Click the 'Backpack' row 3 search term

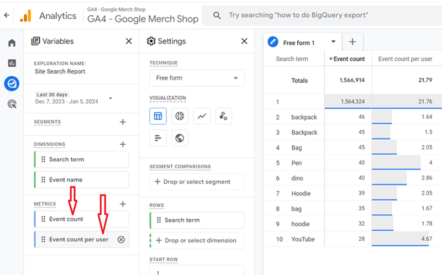point(304,133)
